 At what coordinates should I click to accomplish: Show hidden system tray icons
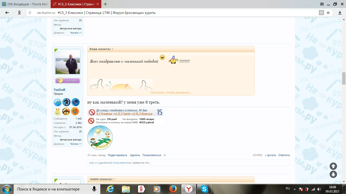point(295,189)
